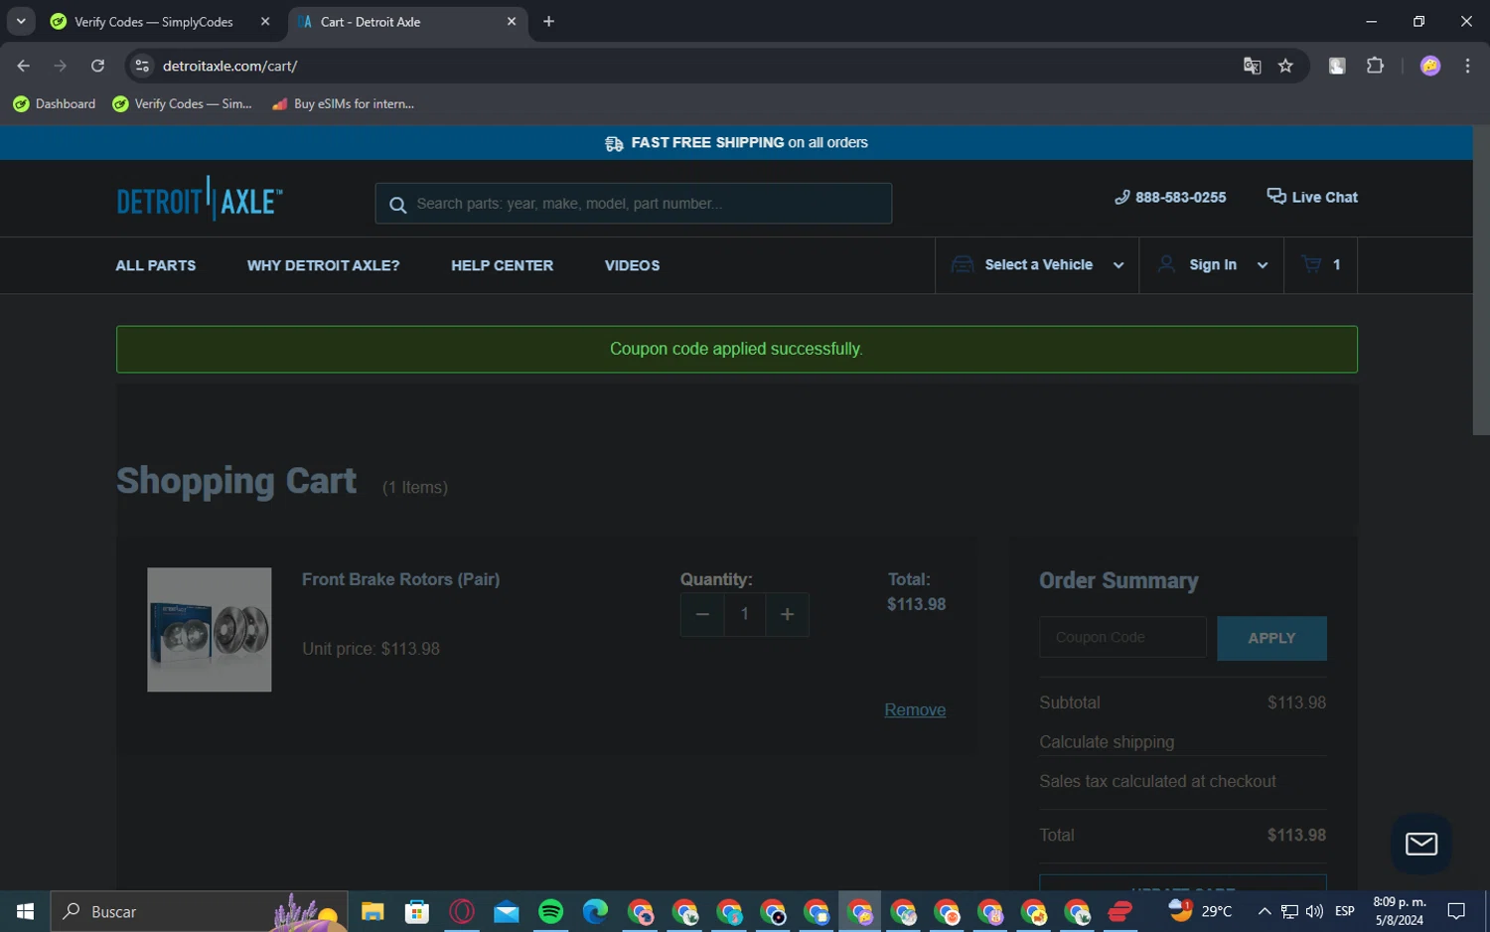Click the magnifier icon in the search bar
Image resolution: width=1490 pixels, height=932 pixels.
tap(398, 205)
